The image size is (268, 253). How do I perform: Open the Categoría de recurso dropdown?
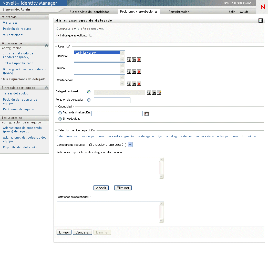pyautogui.click(x=110, y=144)
